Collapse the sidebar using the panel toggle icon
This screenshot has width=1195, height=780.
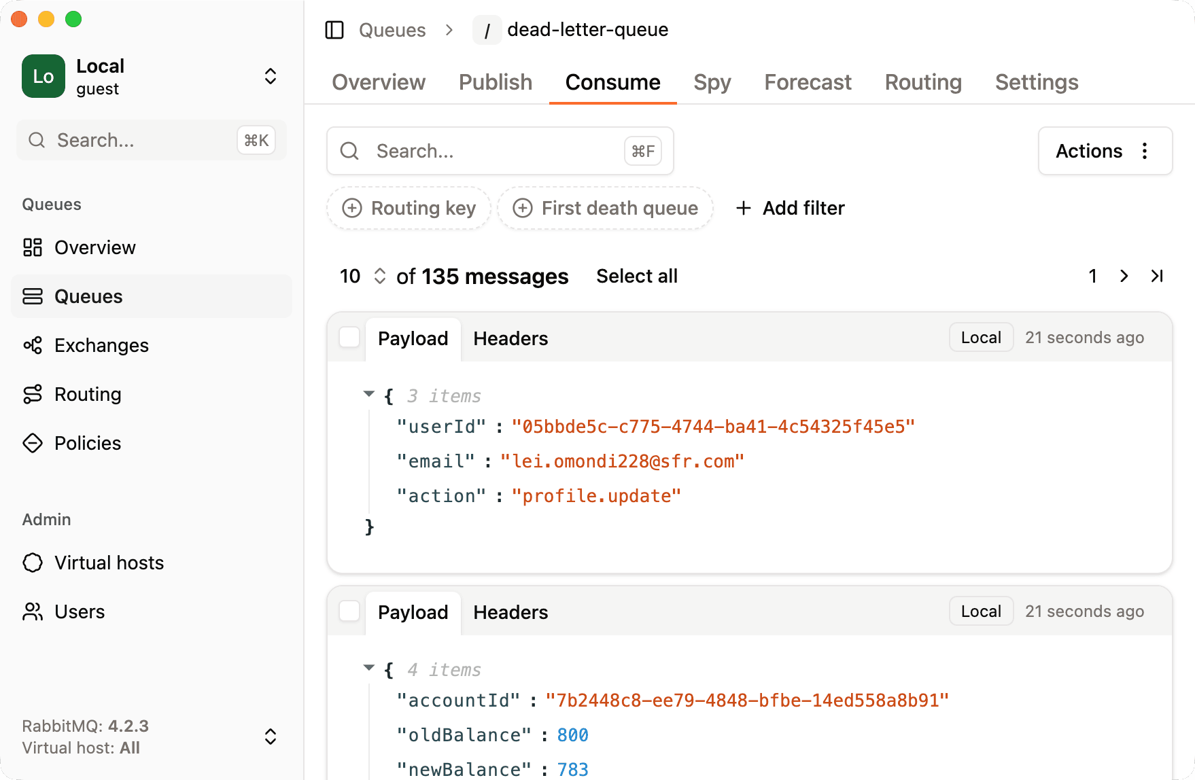(x=334, y=30)
